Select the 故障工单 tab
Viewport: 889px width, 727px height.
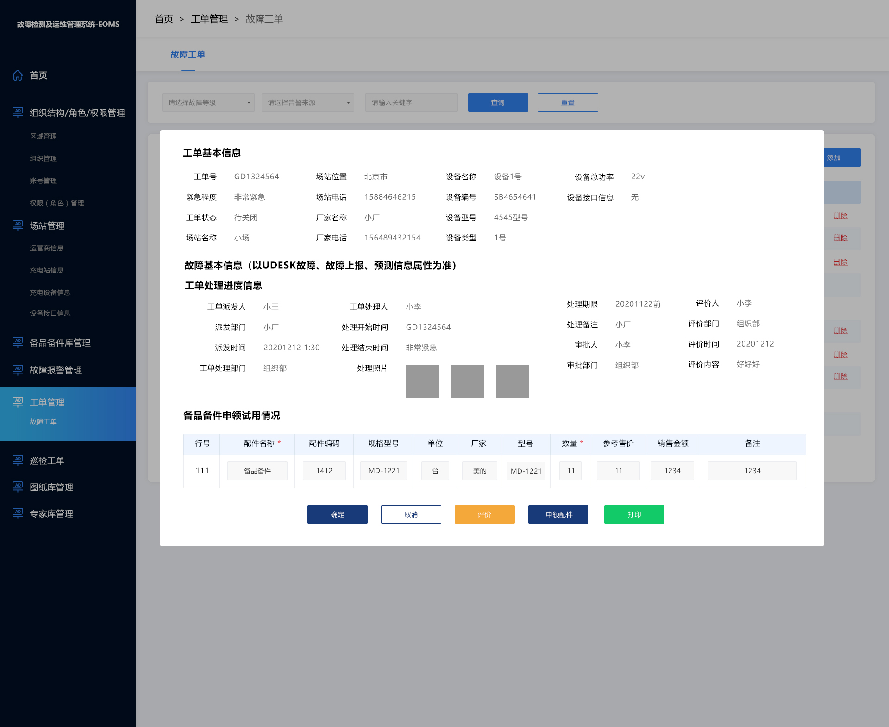(188, 55)
